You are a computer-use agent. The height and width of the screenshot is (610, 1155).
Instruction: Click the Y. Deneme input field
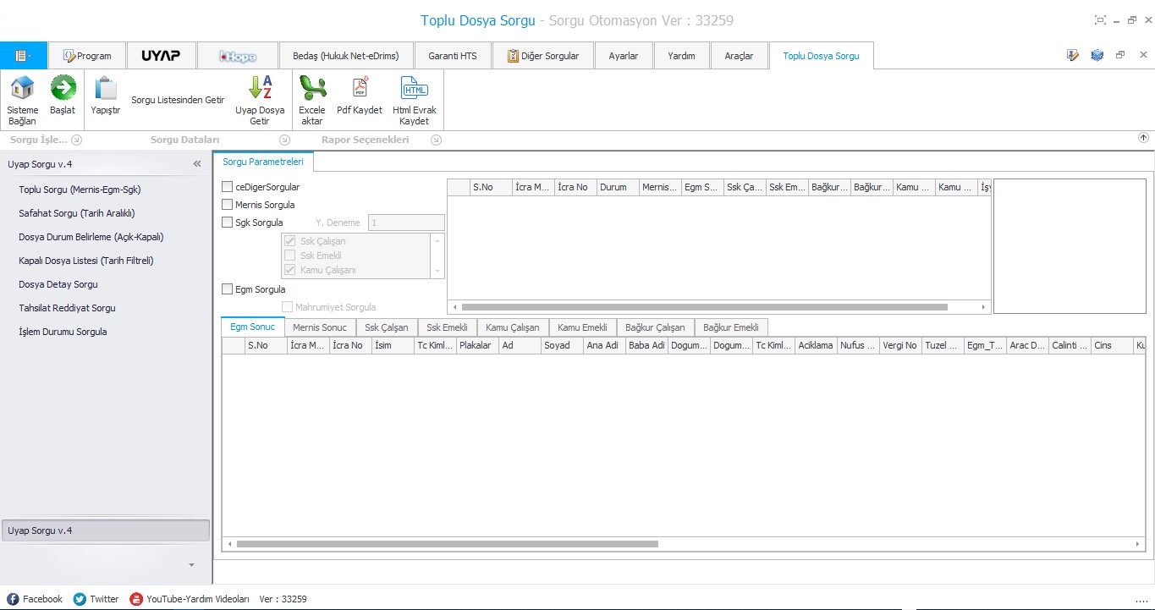click(406, 223)
